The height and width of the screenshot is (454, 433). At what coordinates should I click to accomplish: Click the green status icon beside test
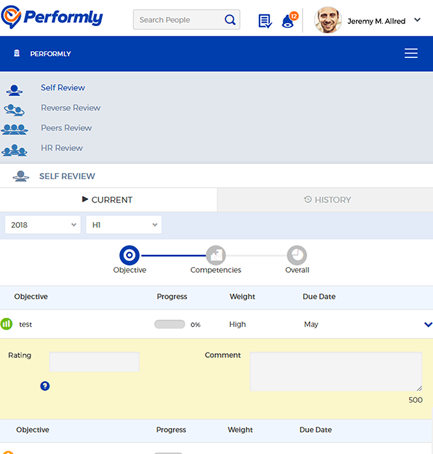pos(7,324)
